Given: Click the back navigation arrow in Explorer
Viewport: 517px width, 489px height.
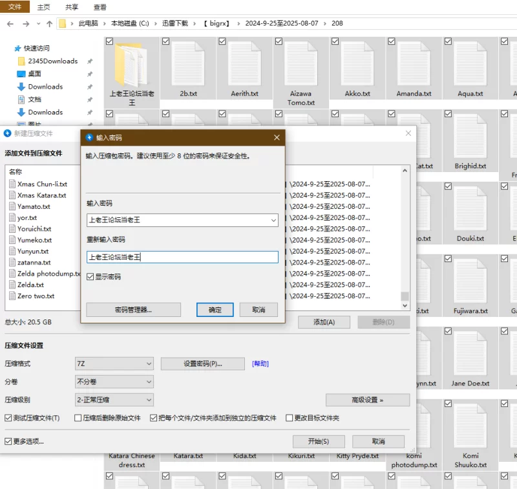Looking at the screenshot, I should tap(10, 23).
